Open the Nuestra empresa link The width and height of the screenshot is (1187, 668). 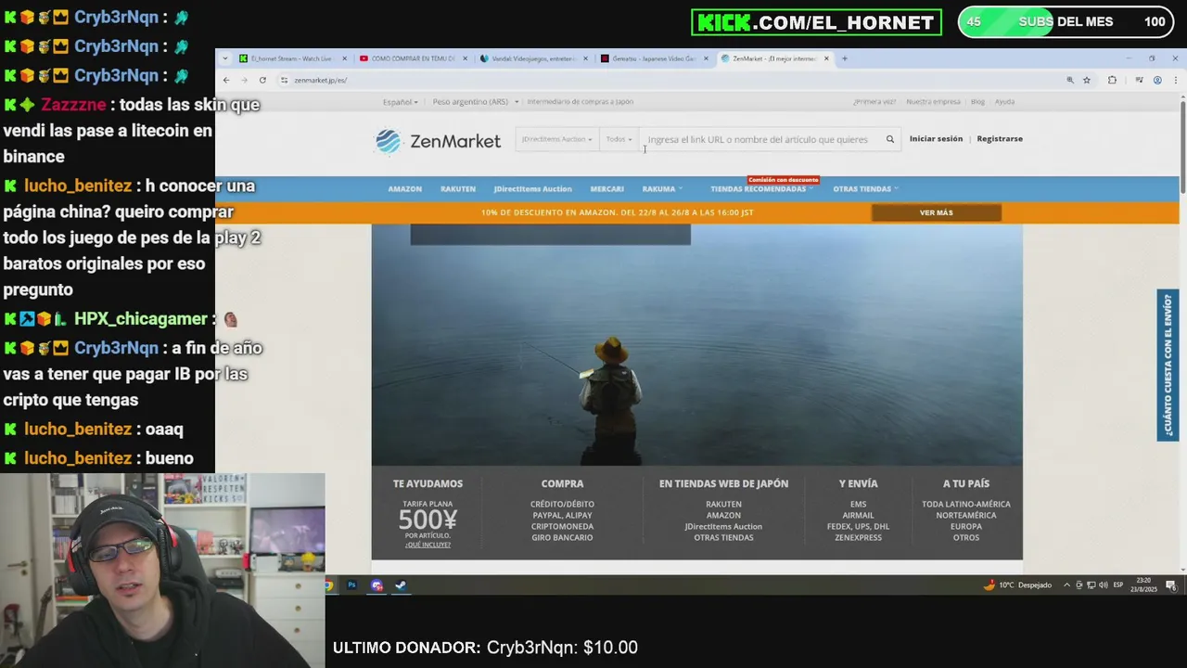coord(933,102)
